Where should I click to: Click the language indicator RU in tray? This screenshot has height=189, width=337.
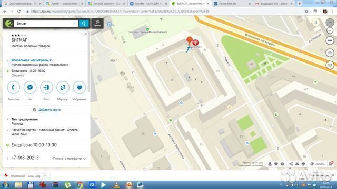(281, 184)
